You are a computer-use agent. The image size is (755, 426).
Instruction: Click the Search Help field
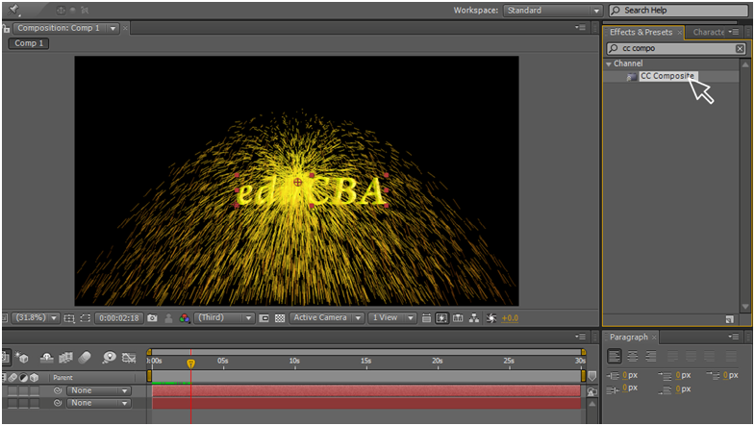(678, 11)
